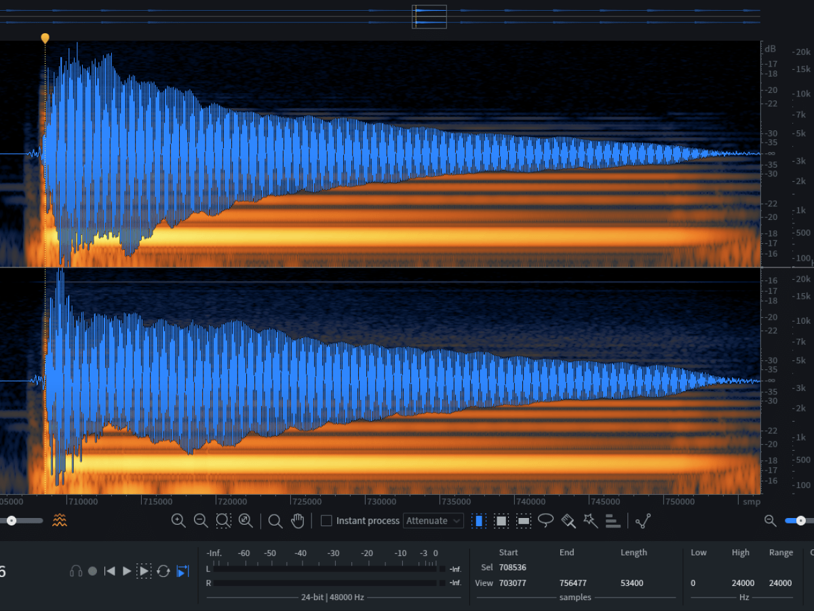
Task: Select the Brush selection tool
Action: (x=568, y=520)
